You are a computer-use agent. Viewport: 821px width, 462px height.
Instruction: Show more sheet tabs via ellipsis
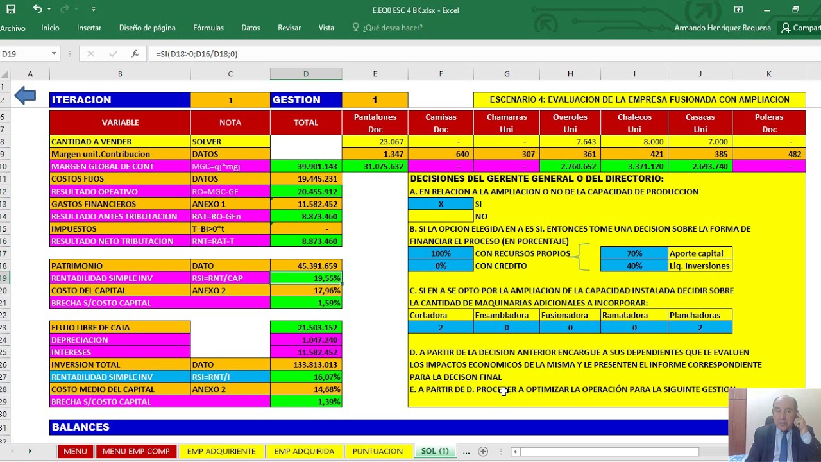[x=466, y=452]
